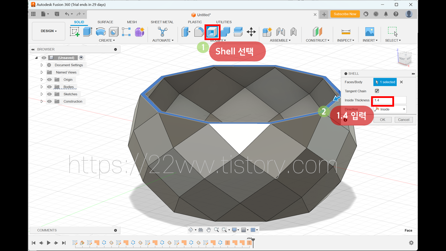The image size is (446, 251).
Task: Switch to the PLASTIC tab
Action: point(195,22)
